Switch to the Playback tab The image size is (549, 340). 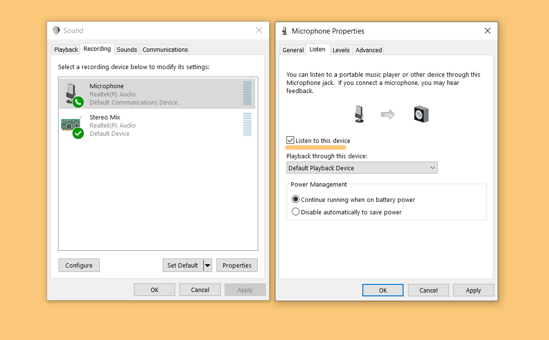tap(66, 50)
